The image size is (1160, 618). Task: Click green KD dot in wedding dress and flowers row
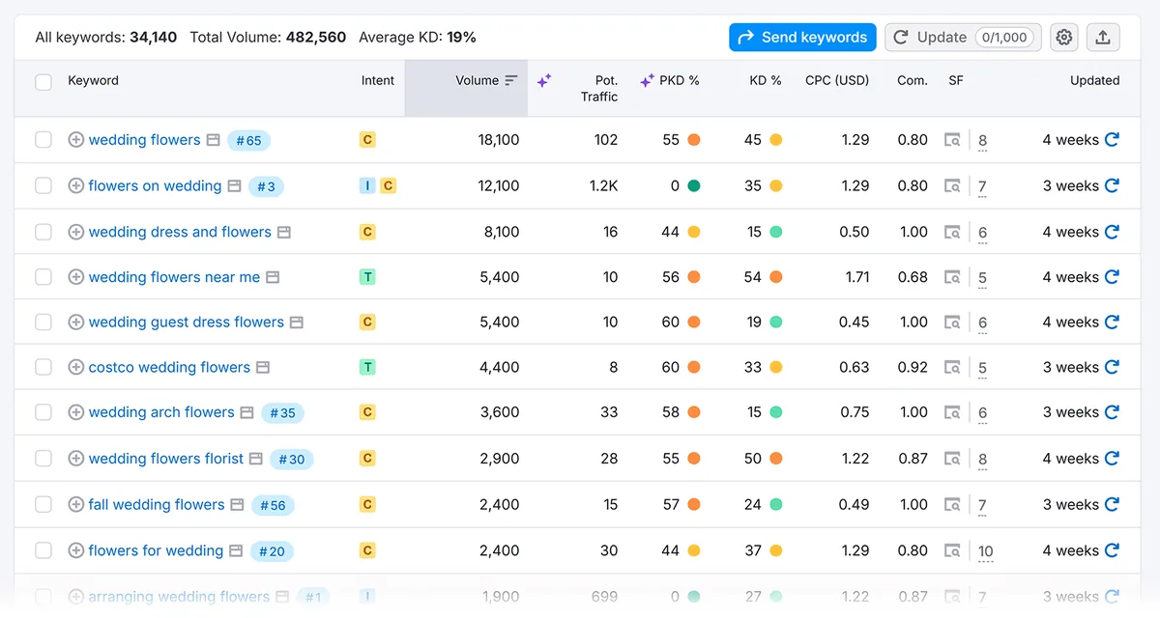pyautogui.click(x=775, y=232)
